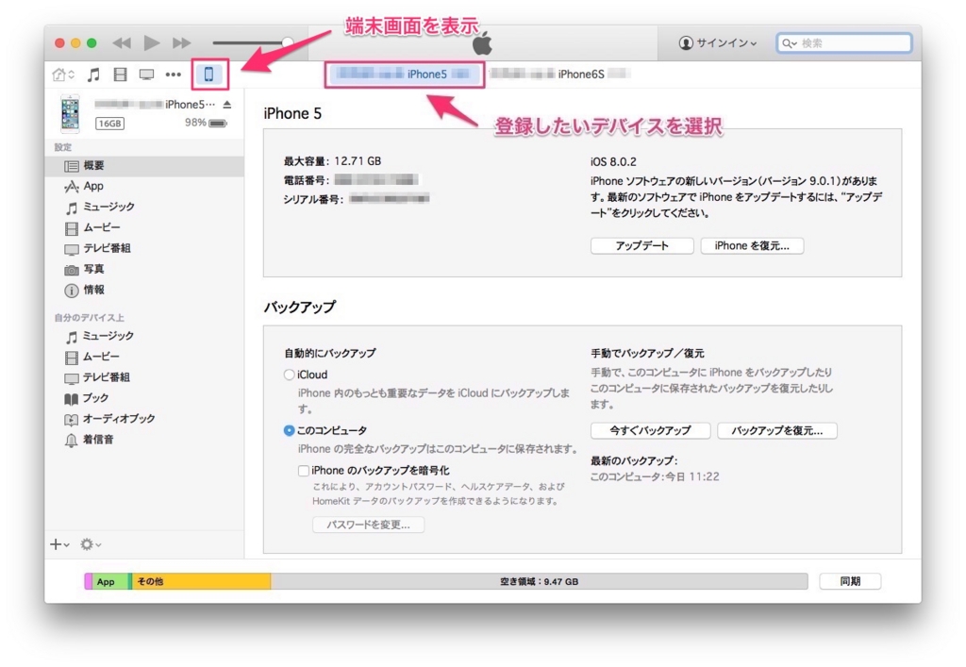Select 概要 in settings sidebar
This screenshot has width=966, height=667.
[144, 166]
